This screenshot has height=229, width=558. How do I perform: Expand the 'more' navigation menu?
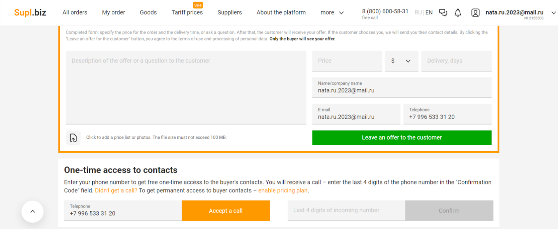point(332,13)
